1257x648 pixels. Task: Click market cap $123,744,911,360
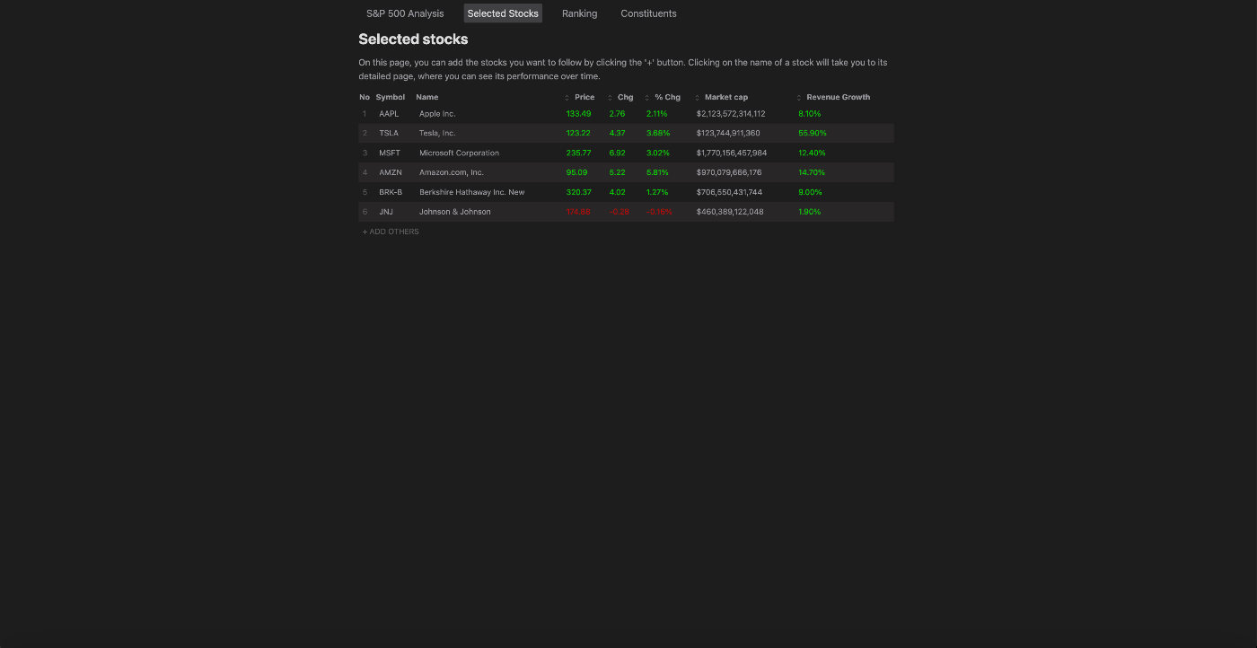728,134
